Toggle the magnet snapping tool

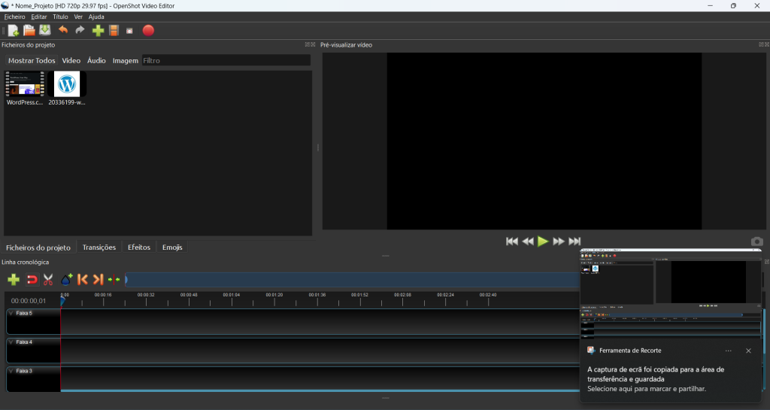[32, 280]
